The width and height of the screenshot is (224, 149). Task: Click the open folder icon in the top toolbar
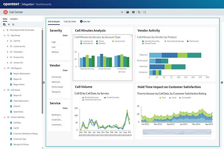[x=128, y=12]
